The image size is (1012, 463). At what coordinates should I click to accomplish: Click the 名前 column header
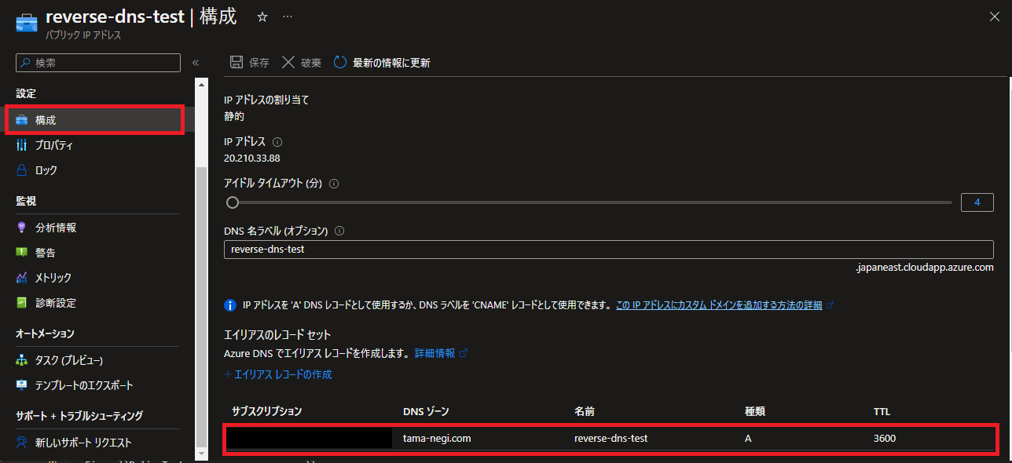[x=585, y=411]
